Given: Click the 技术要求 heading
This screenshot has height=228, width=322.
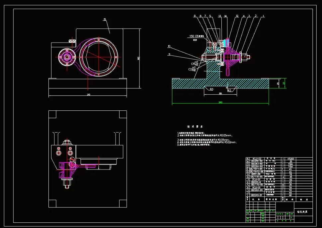Looking at the screenshot, I should tap(195, 127).
